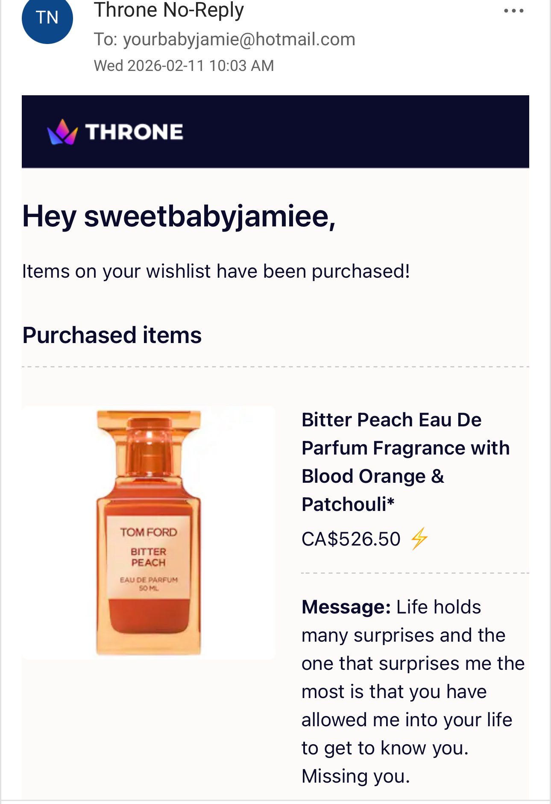Click the Throne crown logo icon
Screen dimensions: 551x804
coord(62,132)
